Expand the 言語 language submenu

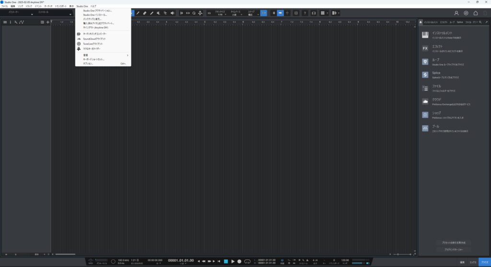[x=103, y=55]
